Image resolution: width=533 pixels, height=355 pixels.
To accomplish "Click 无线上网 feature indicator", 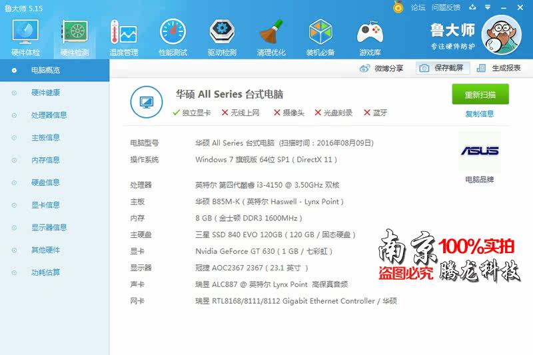I will pyautogui.click(x=241, y=113).
